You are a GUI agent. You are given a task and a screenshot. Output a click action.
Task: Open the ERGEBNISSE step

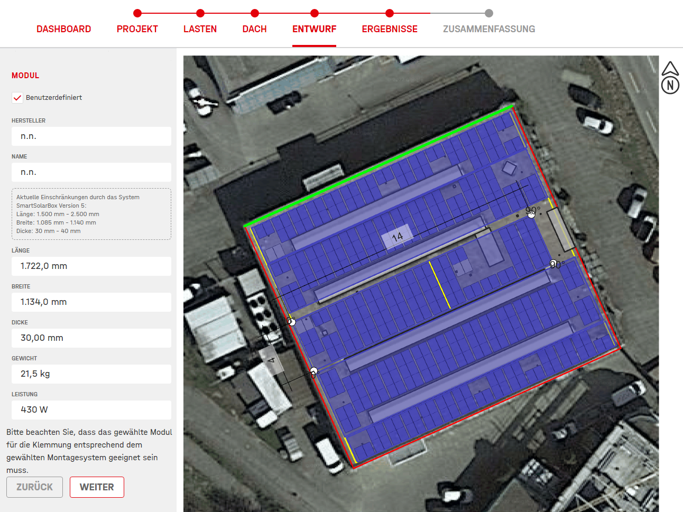point(390,29)
